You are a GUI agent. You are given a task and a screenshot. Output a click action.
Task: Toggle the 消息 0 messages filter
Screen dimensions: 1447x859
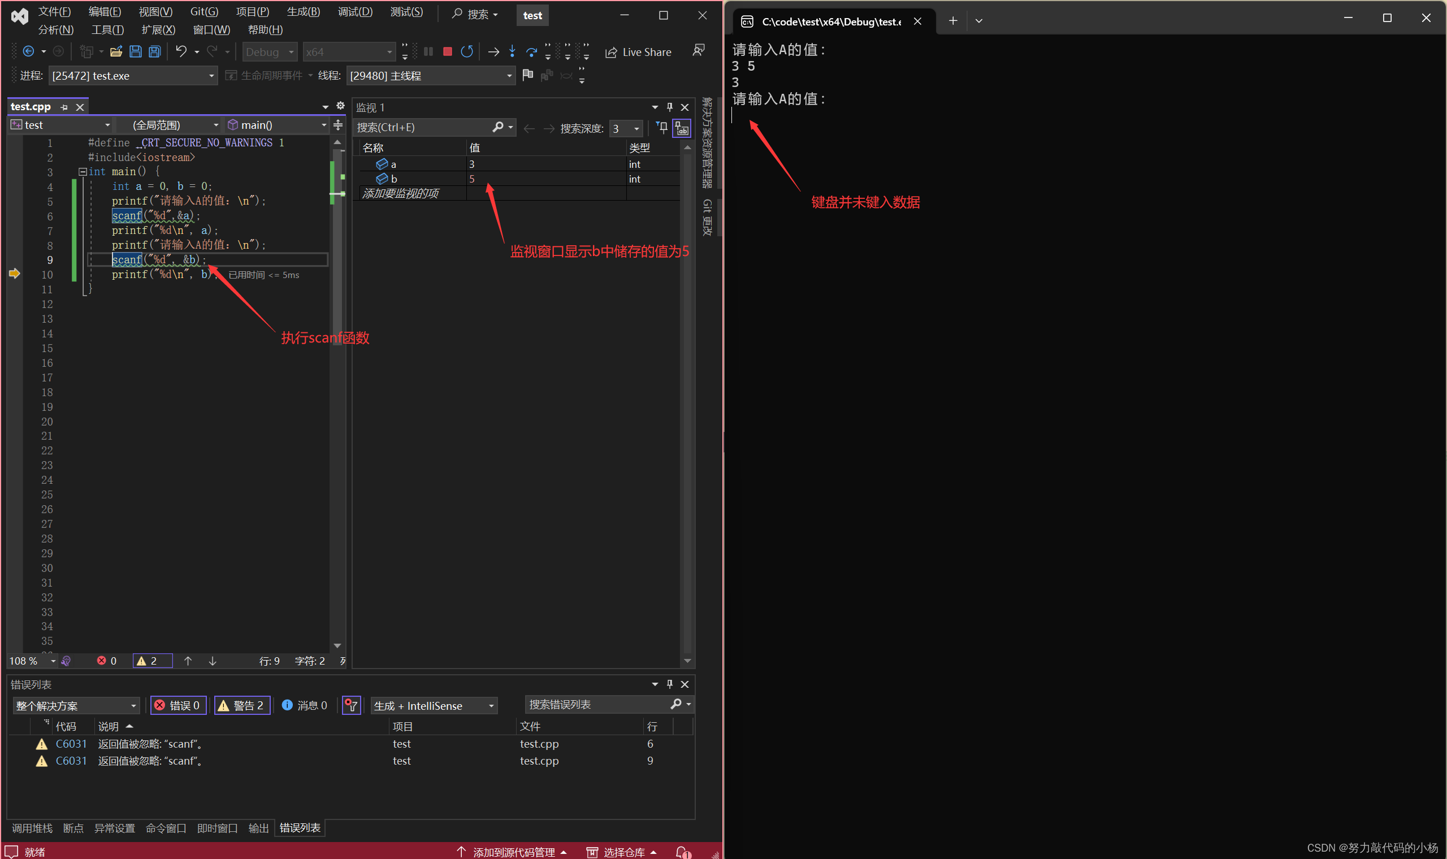pos(305,705)
